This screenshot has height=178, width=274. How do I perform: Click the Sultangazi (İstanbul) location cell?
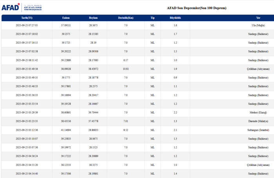point(257,130)
